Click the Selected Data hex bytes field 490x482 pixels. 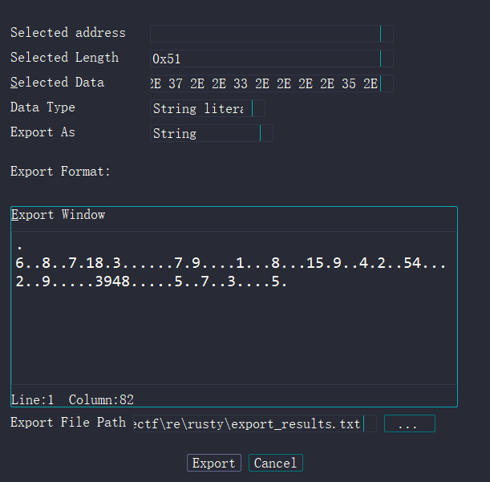point(265,83)
